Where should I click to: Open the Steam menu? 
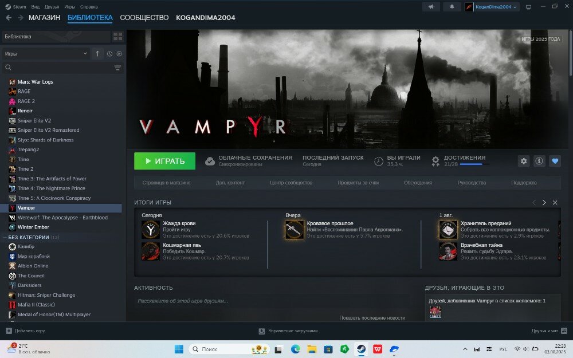[x=15, y=6]
